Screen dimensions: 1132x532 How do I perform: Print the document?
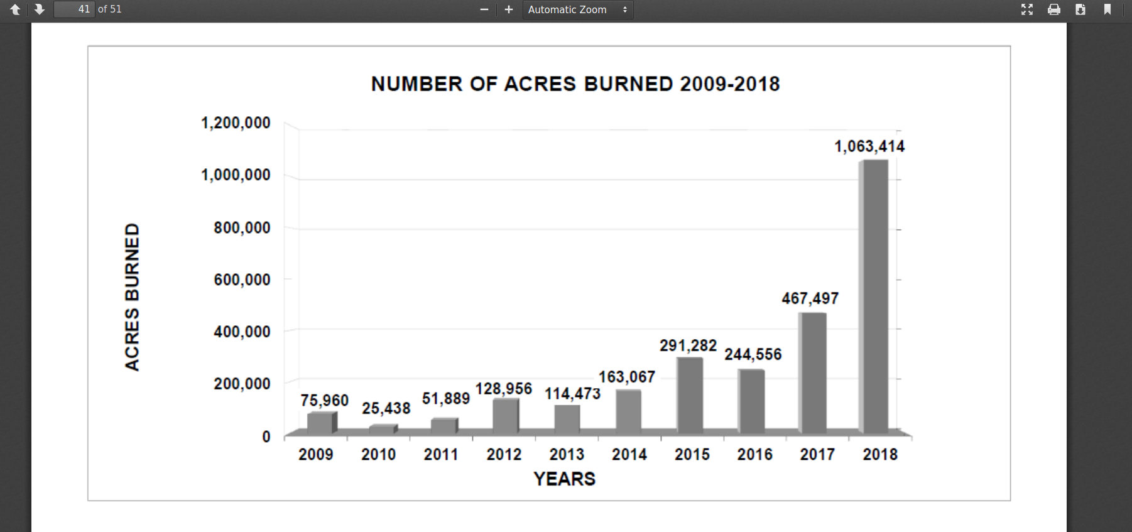click(x=1054, y=9)
